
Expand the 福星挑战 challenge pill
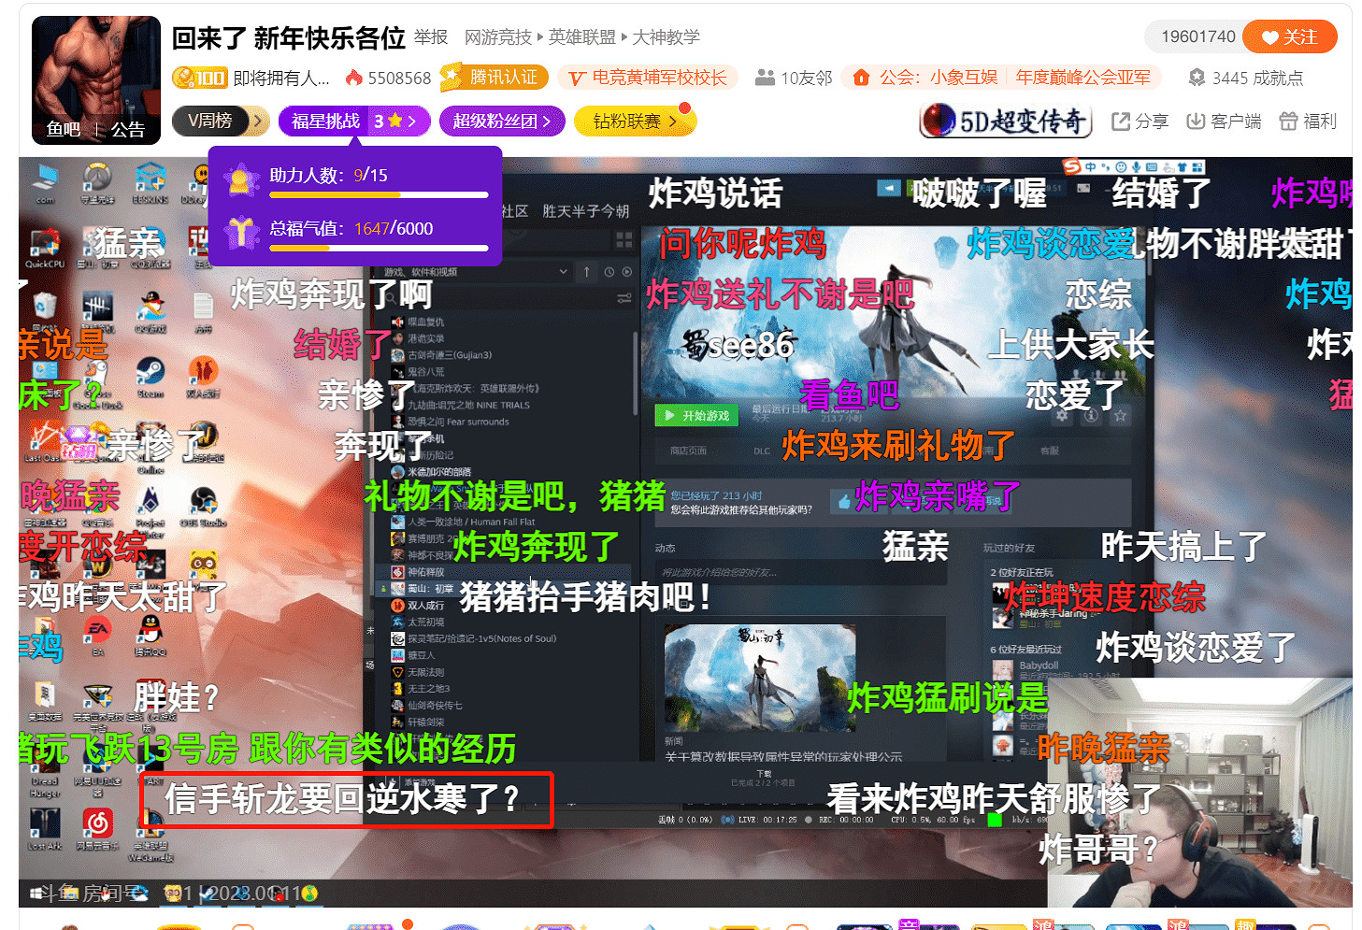(353, 122)
